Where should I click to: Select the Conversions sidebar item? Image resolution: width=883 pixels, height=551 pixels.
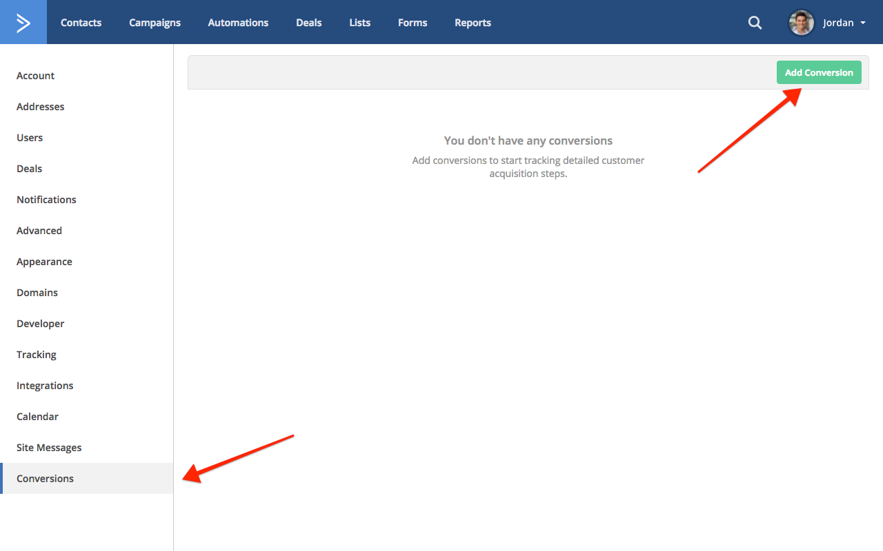tap(46, 479)
